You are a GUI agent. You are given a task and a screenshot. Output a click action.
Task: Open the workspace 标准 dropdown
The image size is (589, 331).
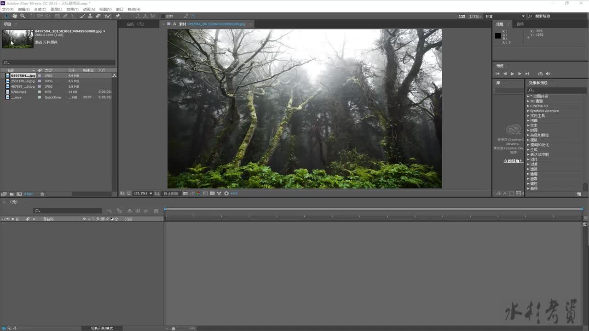(505, 16)
